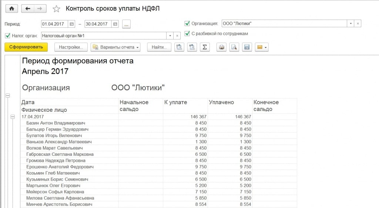Save report using floppy disk icon
Image resolution: width=379 pixels, height=208 pixels.
[247, 47]
